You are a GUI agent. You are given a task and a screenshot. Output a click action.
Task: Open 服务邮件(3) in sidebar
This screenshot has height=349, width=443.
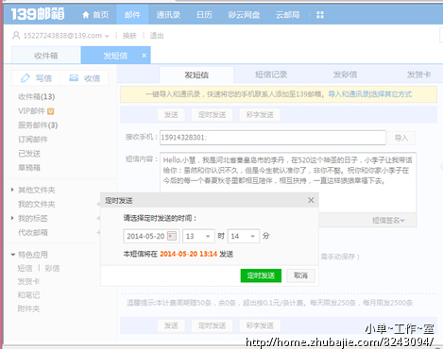pos(38,125)
